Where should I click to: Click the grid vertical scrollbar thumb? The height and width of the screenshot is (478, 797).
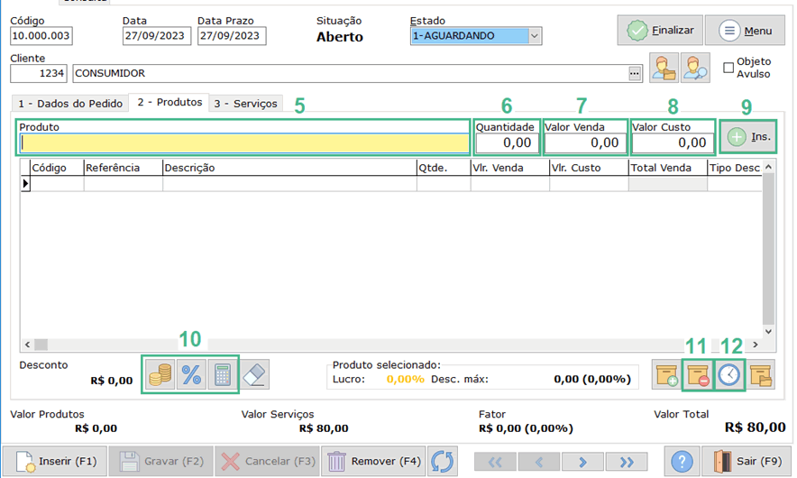pyautogui.click(x=768, y=249)
